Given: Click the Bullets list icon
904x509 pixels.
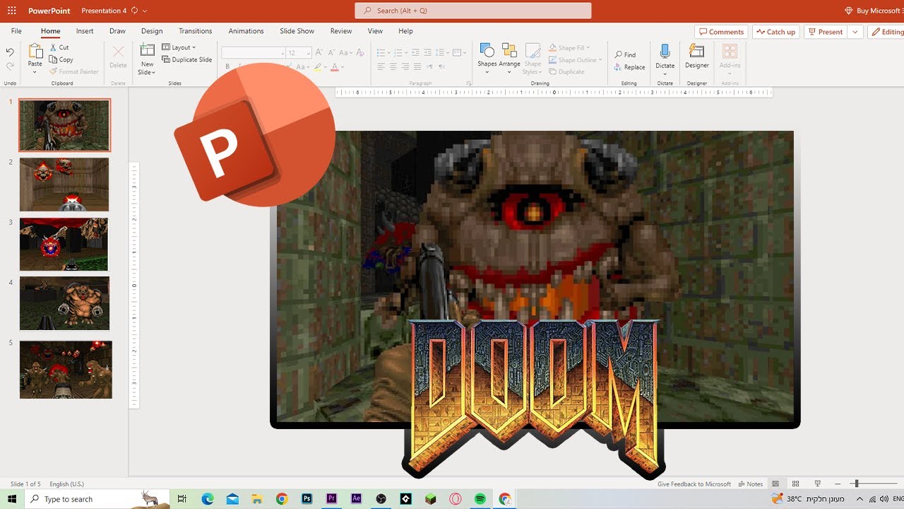Looking at the screenshot, I should [382, 53].
